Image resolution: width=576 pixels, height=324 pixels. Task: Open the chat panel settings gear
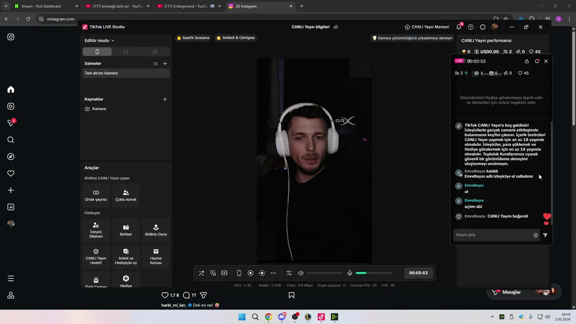point(537,61)
